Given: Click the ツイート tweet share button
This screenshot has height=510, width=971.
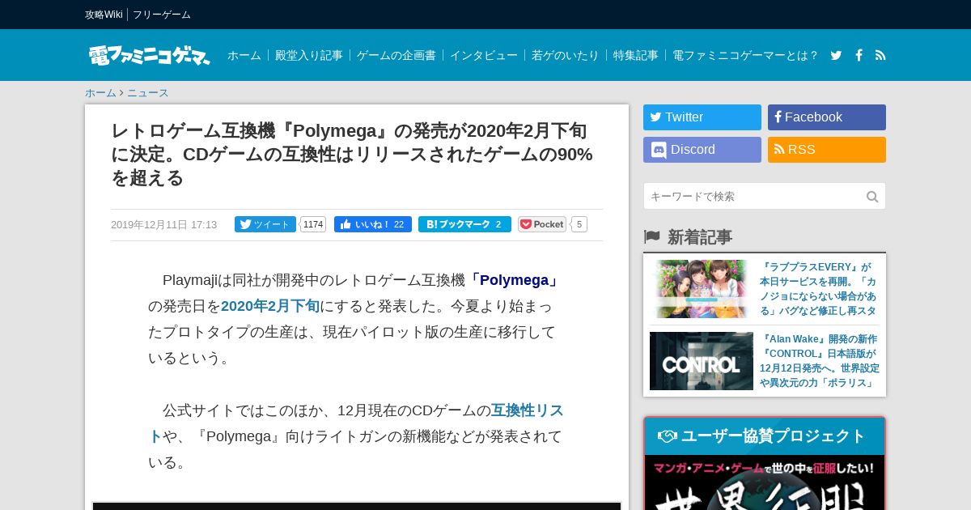Looking at the screenshot, I should 265,224.
